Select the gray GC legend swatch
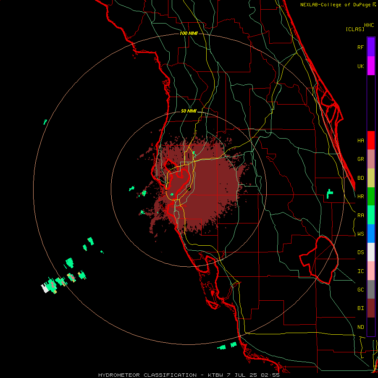This screenshot has height=378, width=378. [x=371, y=289]
